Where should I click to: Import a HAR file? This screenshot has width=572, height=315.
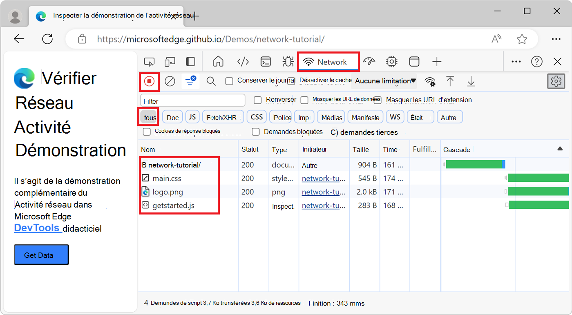coord(451,81)
